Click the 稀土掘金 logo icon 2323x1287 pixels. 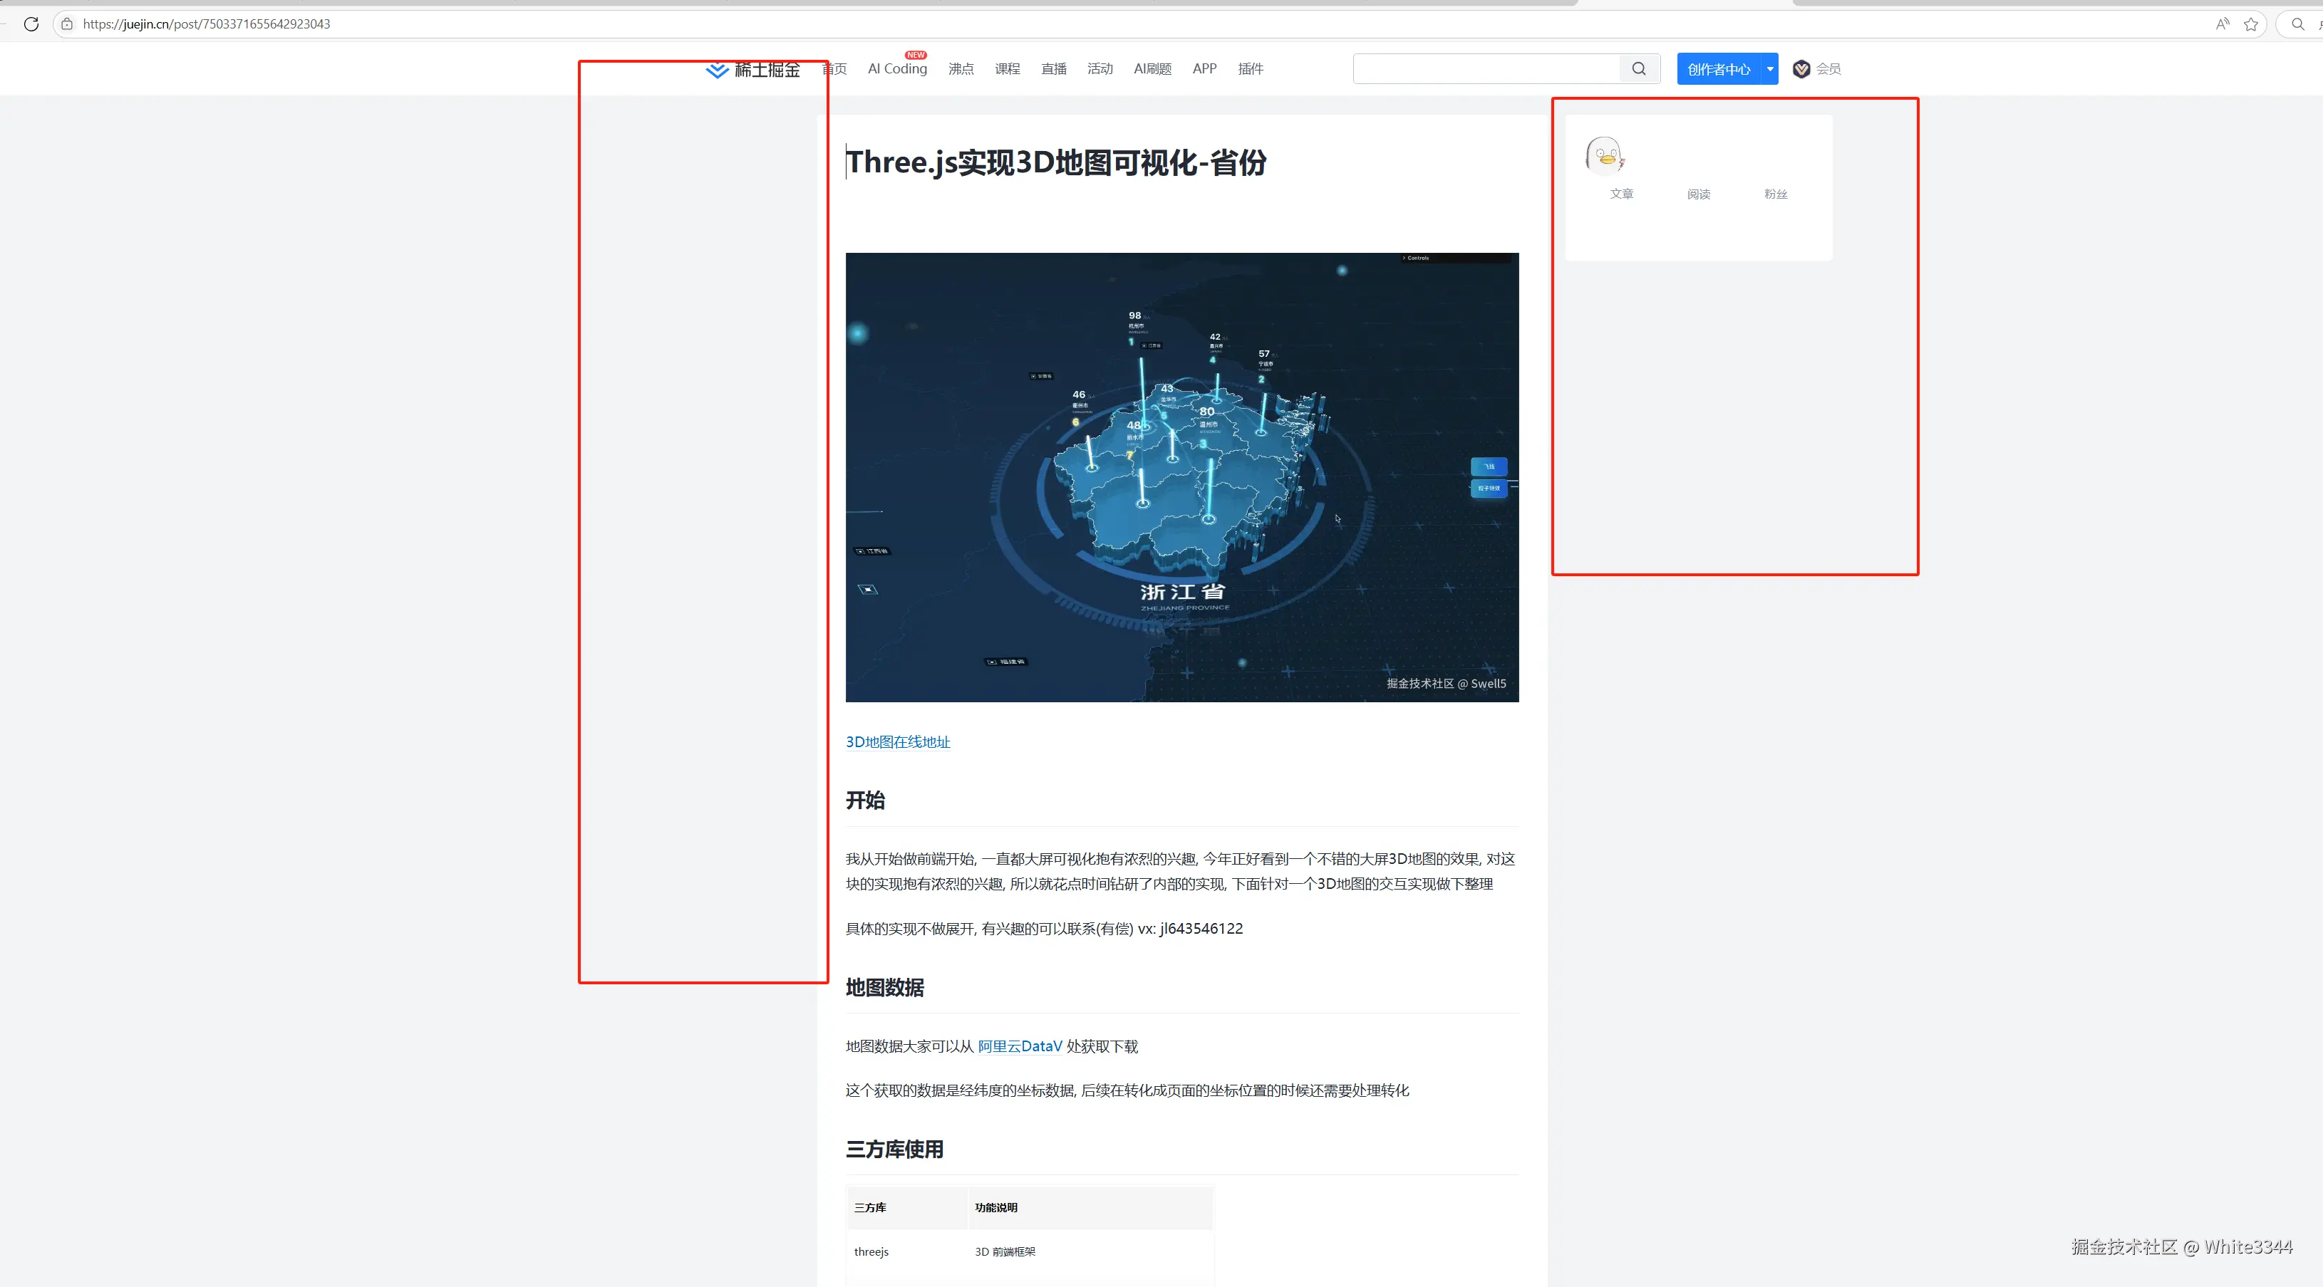coord(716,69)
